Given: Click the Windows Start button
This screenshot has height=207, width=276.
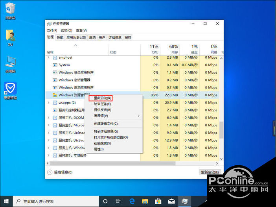Looking at the screenshot, I should pos(6,201).
